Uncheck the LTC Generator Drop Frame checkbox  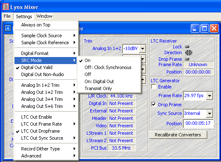click(x=154, y=105)
